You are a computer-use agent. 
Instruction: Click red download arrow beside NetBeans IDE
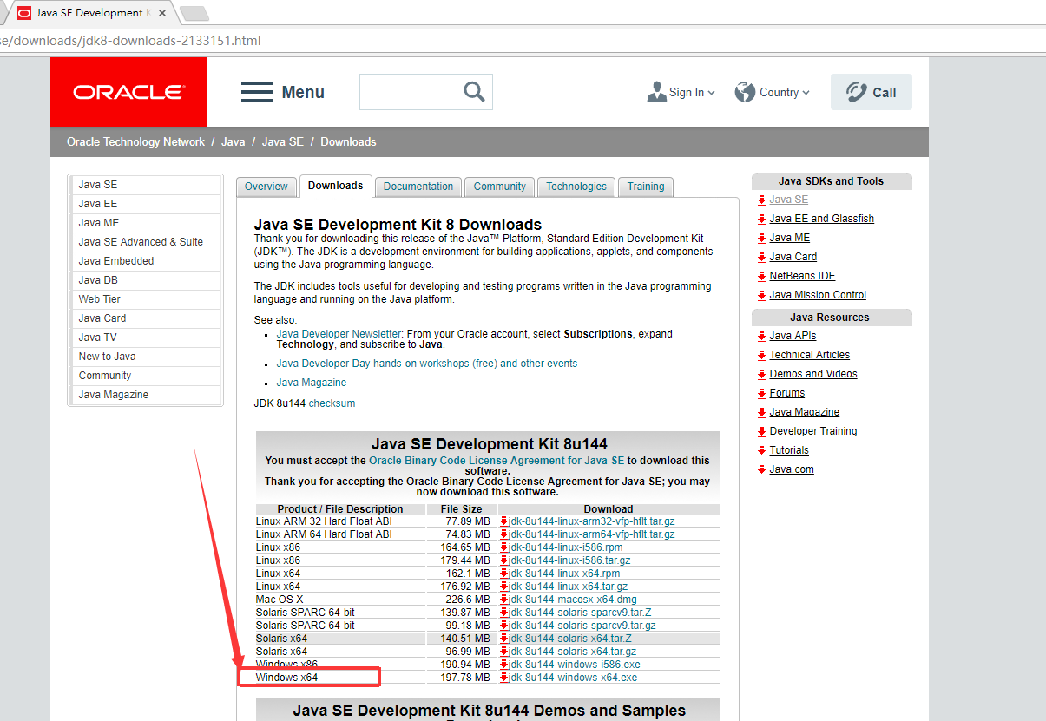761,277
